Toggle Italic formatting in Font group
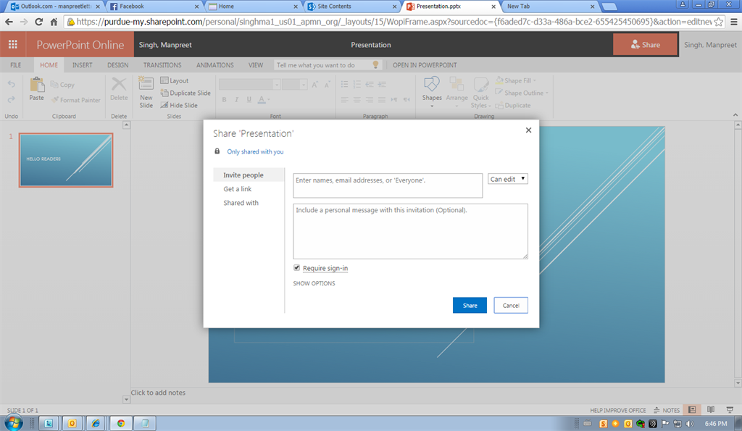This screenshot has height=431, width=742. (236, 99)
